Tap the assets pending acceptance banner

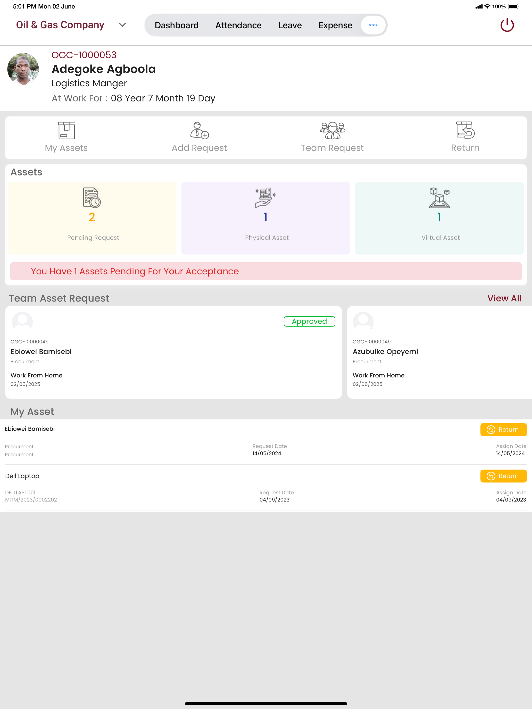266,271
